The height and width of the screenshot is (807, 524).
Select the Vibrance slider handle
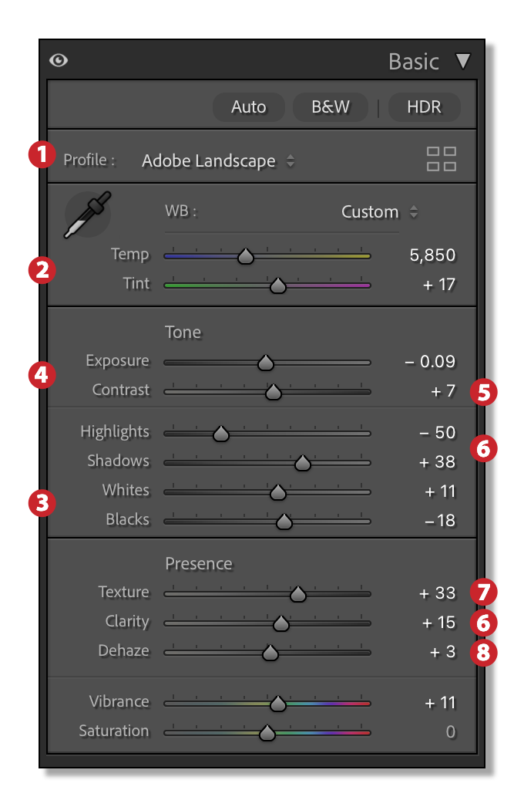277,703
